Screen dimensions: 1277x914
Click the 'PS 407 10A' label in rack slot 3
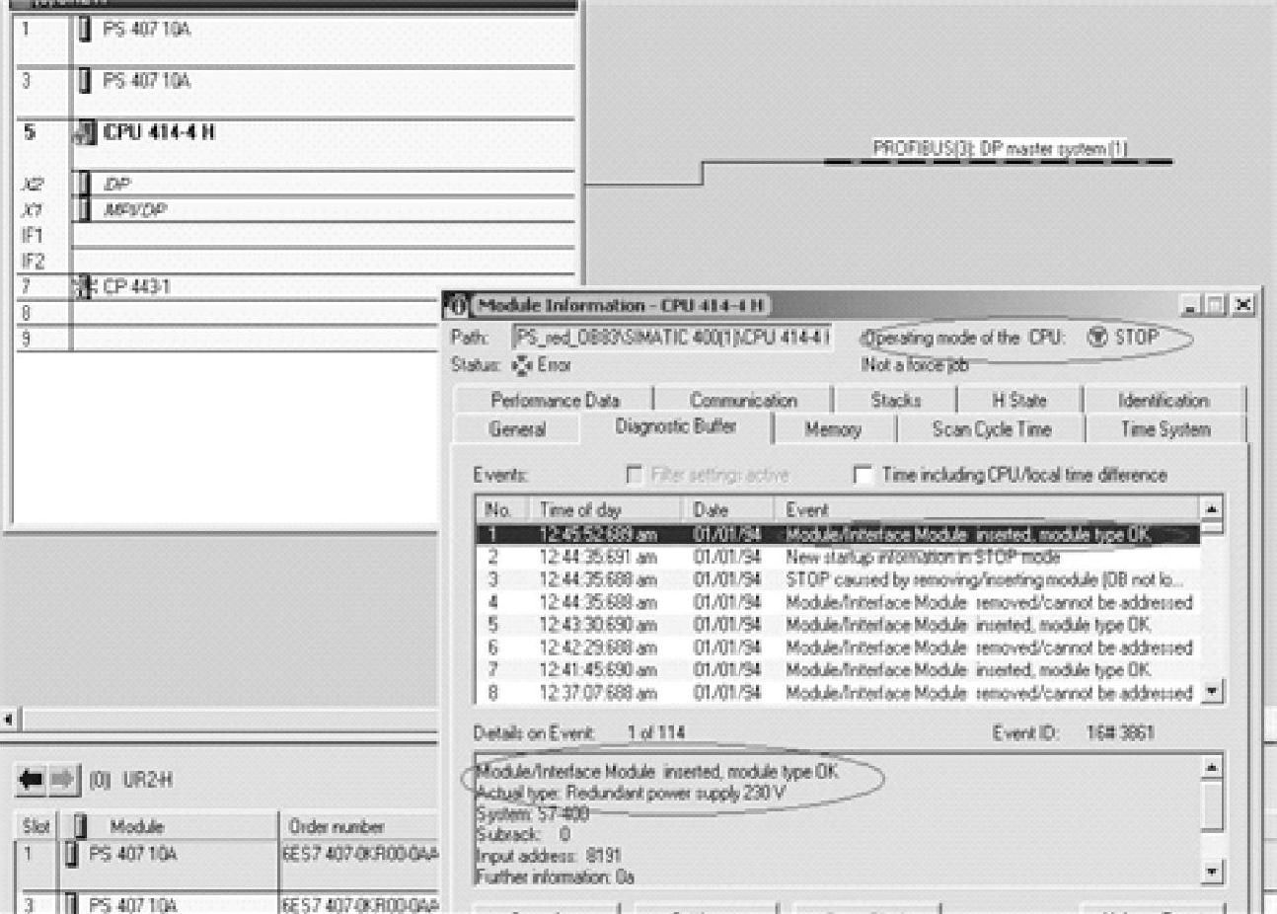click(x=147, y=81)
